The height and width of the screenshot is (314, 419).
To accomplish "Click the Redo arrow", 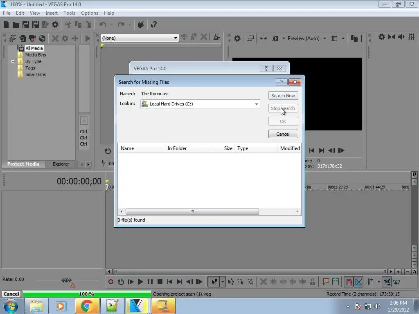I will pos(121,25).
